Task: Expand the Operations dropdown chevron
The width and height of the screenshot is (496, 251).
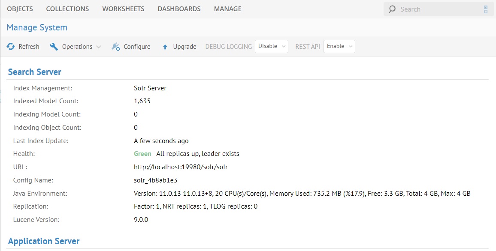Action: pos(99,47)
